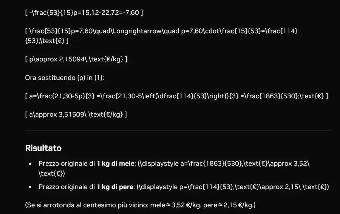Click the bold text '1 kg di pere'
This screenshot has width=340, height=214.
pos(115,187)
